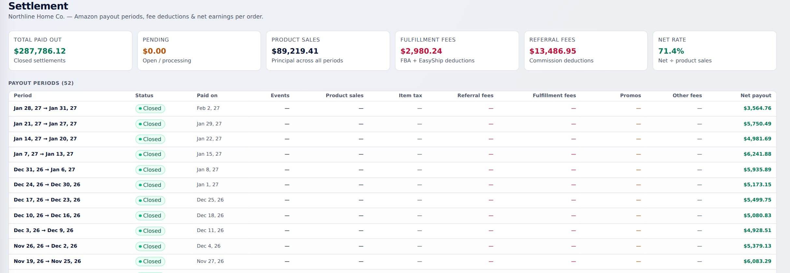This screenshot has height=273, width=790.
Task: Click the Total Paid Out amount $287,786.12
Action: [40, 51]
